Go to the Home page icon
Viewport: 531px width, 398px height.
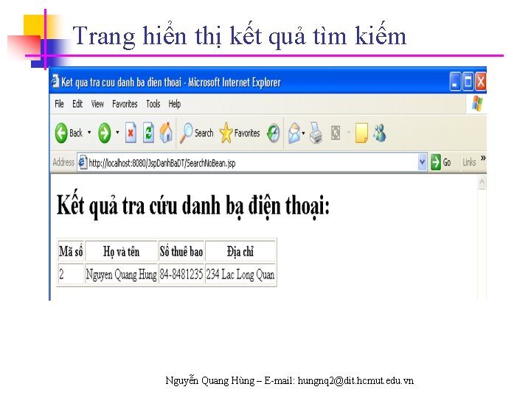pyautogui.click(x=166, y=133)
